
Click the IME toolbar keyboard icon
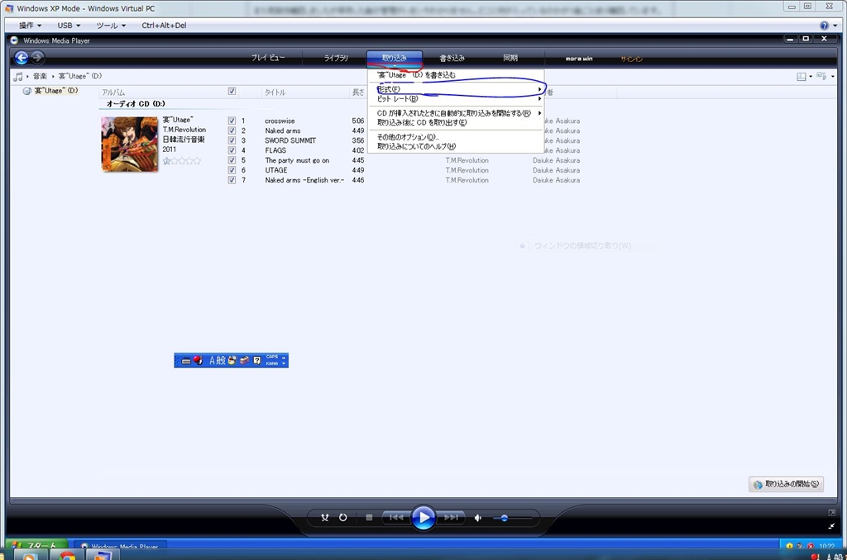186,361
